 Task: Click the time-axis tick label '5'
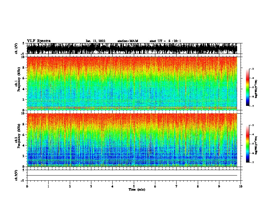point(134,186)
